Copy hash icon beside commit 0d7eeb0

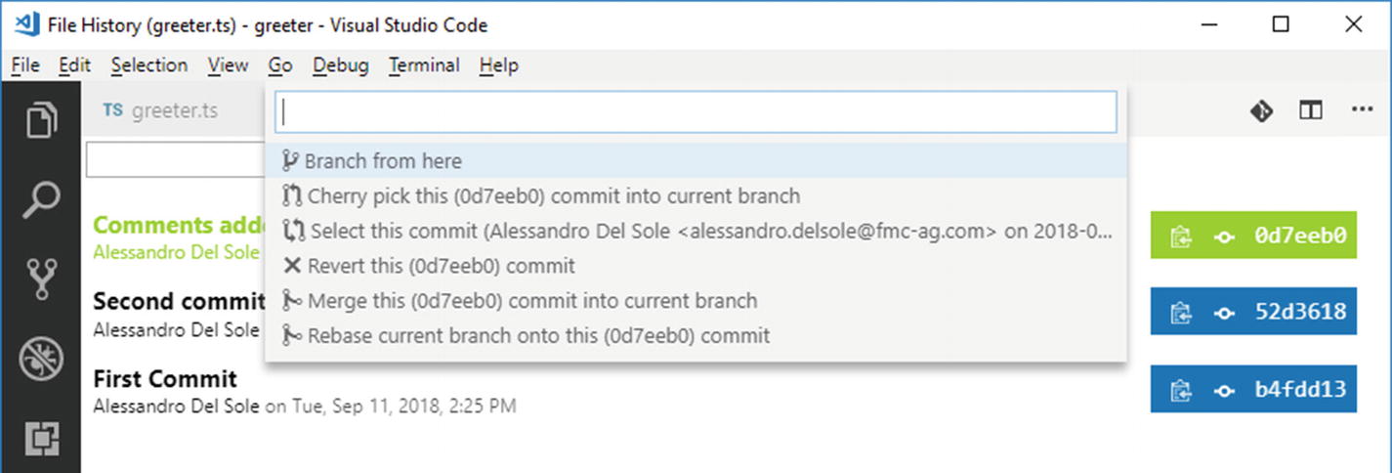(x=1181, y=236)
